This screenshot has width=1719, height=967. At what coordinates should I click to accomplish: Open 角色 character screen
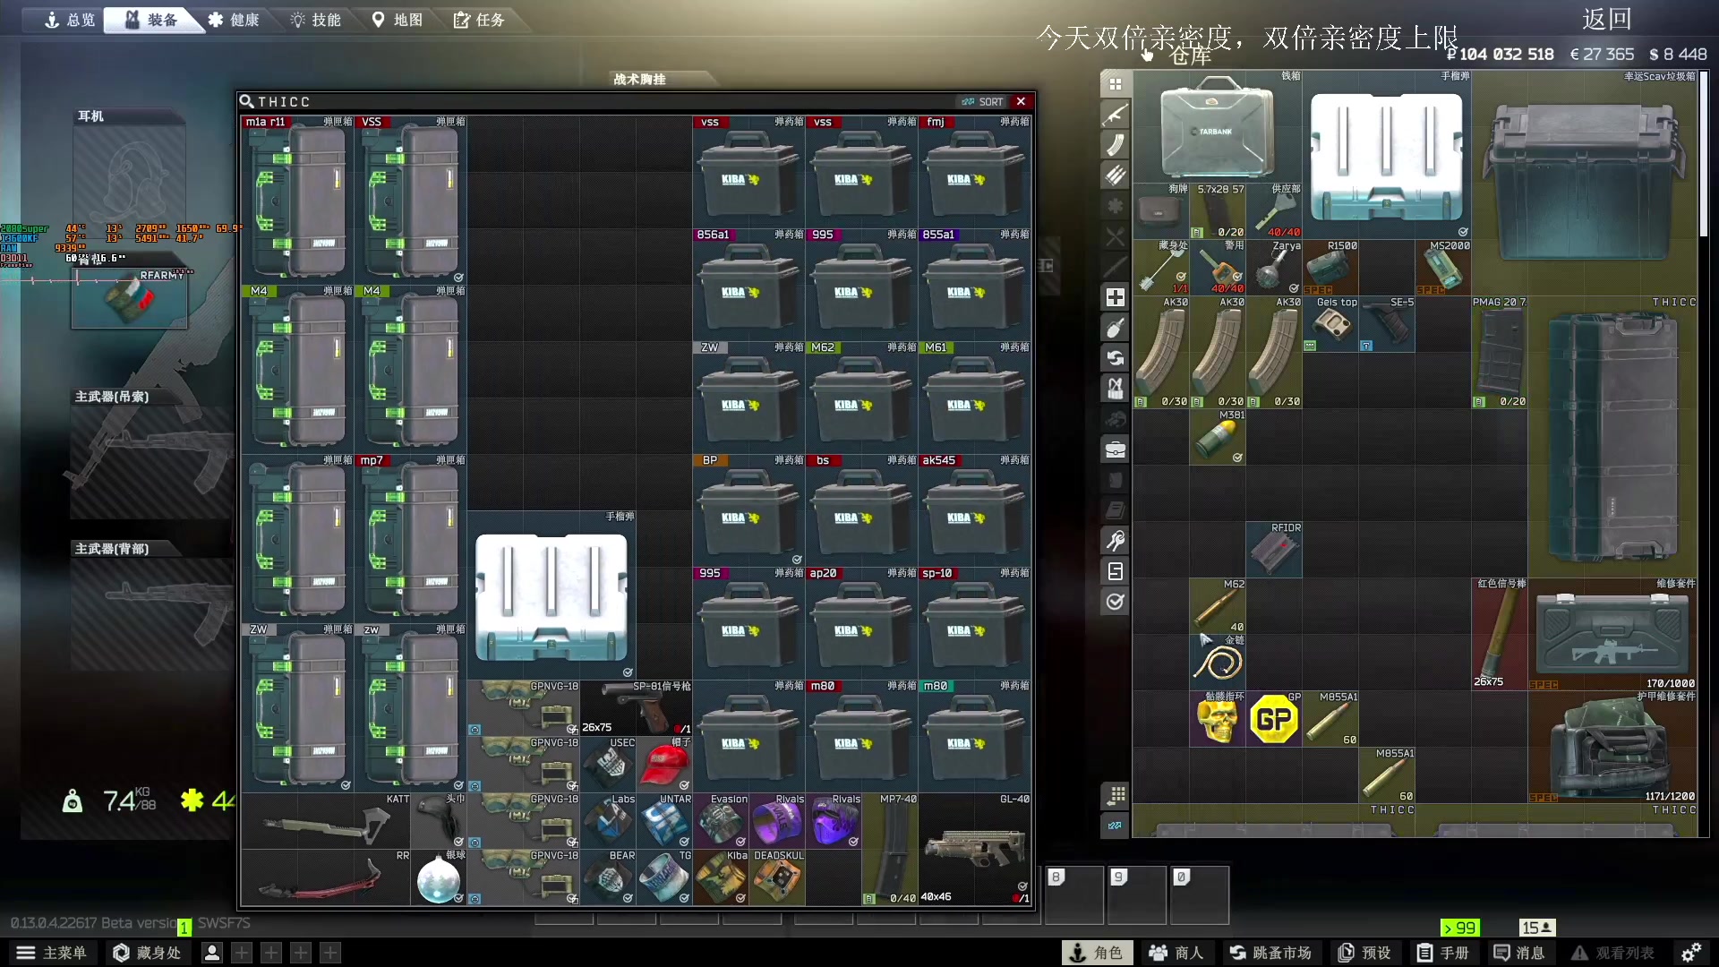[x=1097, y=953]
